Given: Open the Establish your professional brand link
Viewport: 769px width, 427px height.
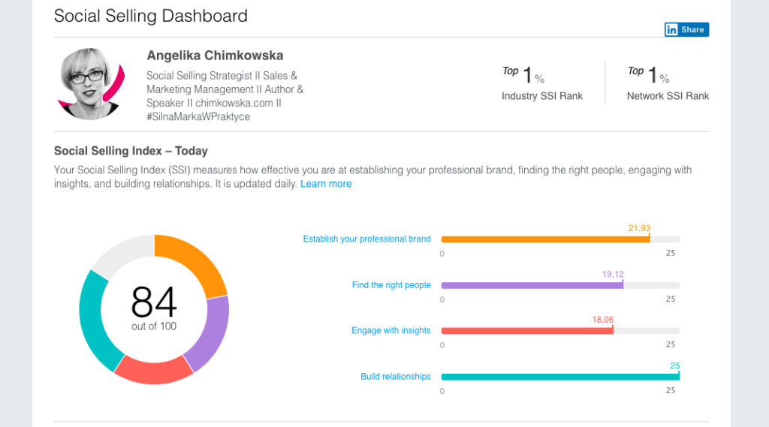Looking at the screenshot, I should point(366,239).
